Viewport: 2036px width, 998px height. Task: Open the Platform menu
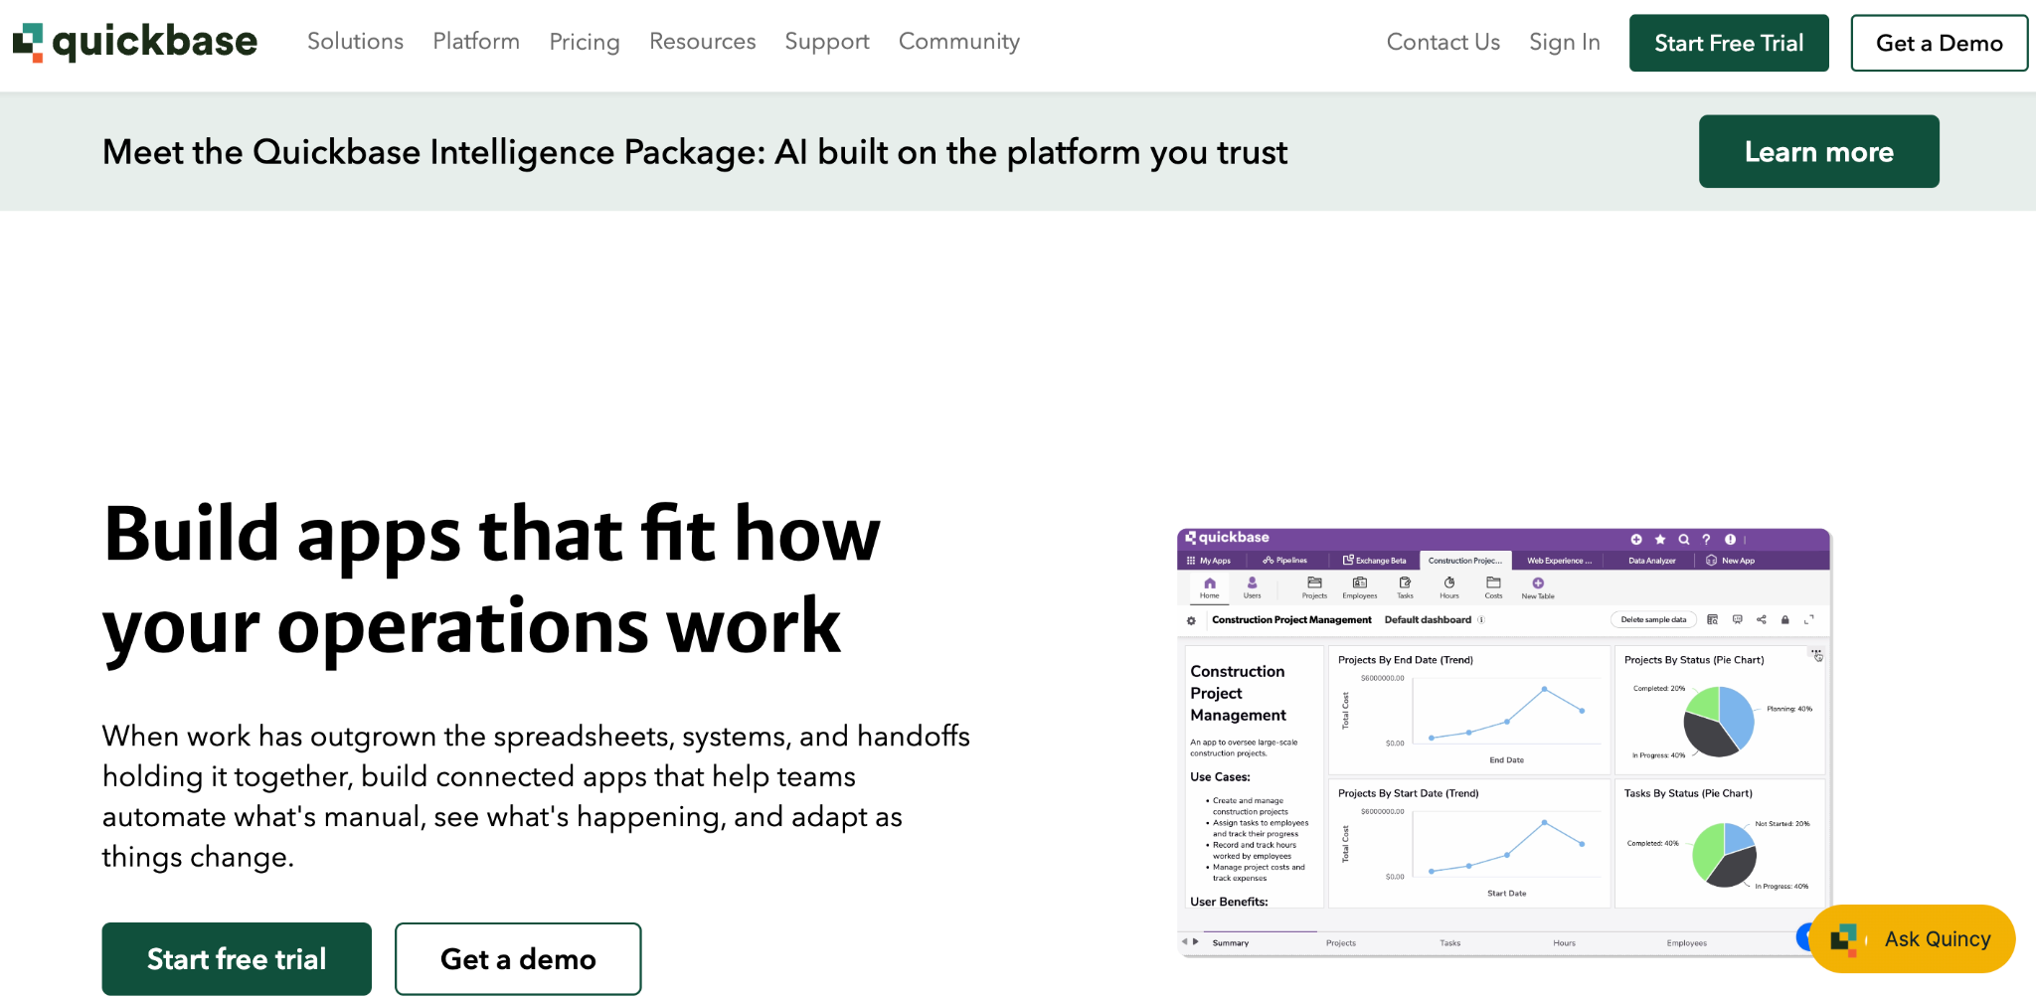(476, 42)
